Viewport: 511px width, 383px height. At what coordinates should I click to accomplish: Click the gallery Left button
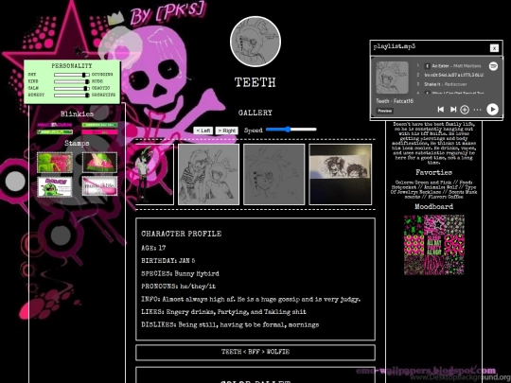point(203,131)
